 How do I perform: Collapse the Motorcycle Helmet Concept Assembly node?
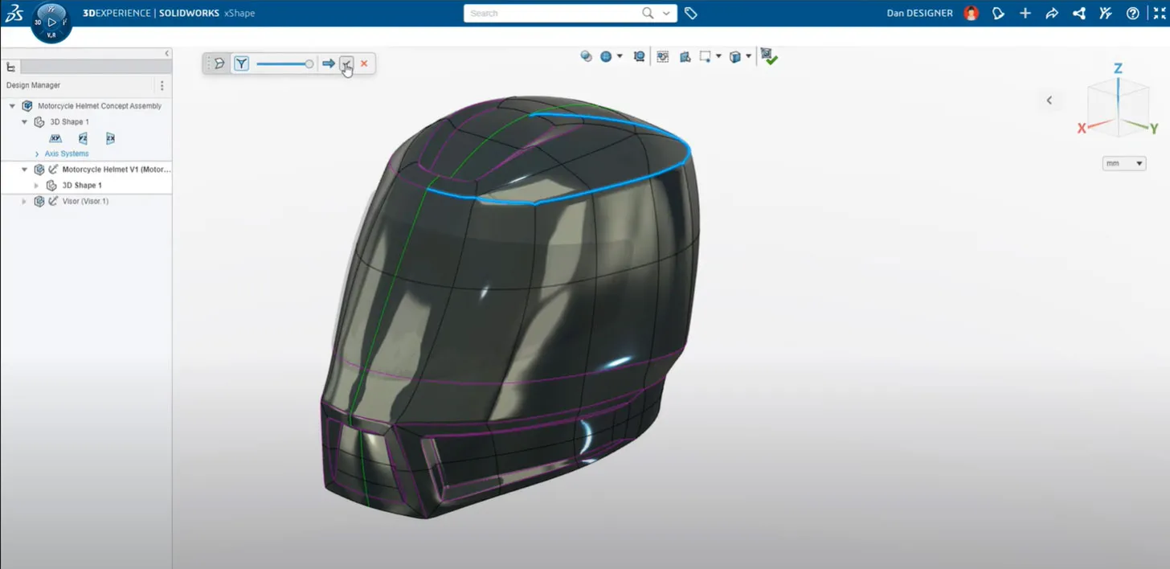coord(10,105)
